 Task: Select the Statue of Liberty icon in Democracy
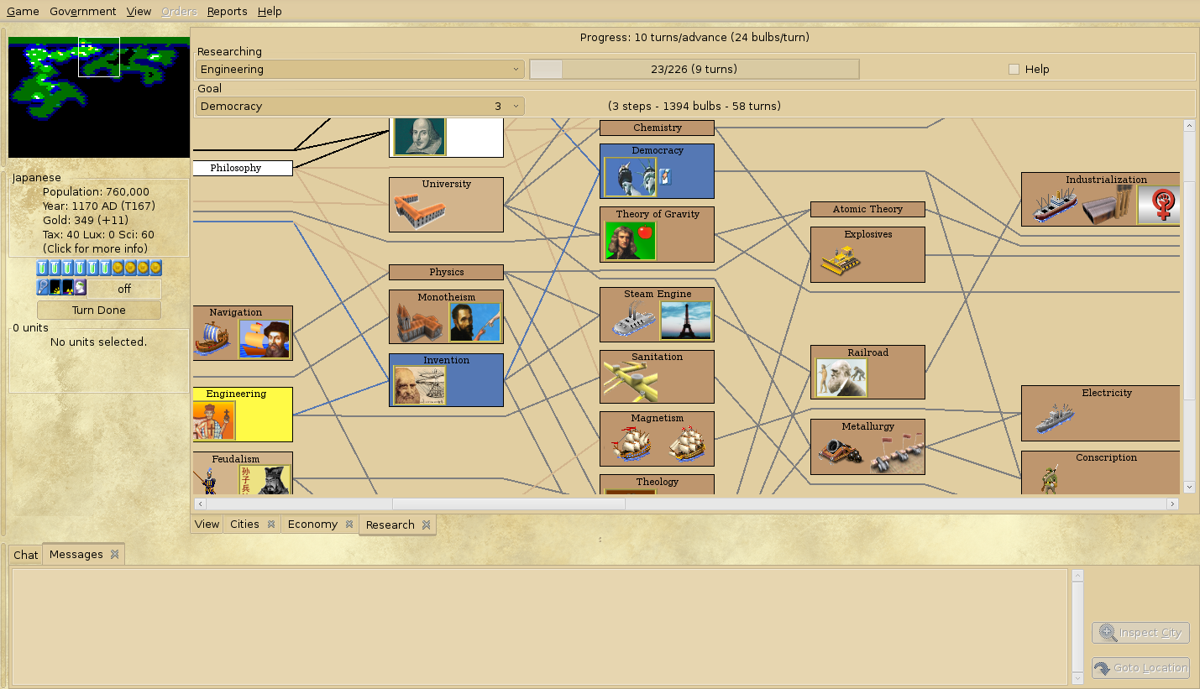coord(630,177)
